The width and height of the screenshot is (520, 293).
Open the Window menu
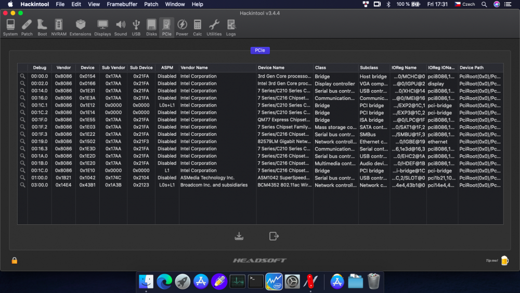175,4
